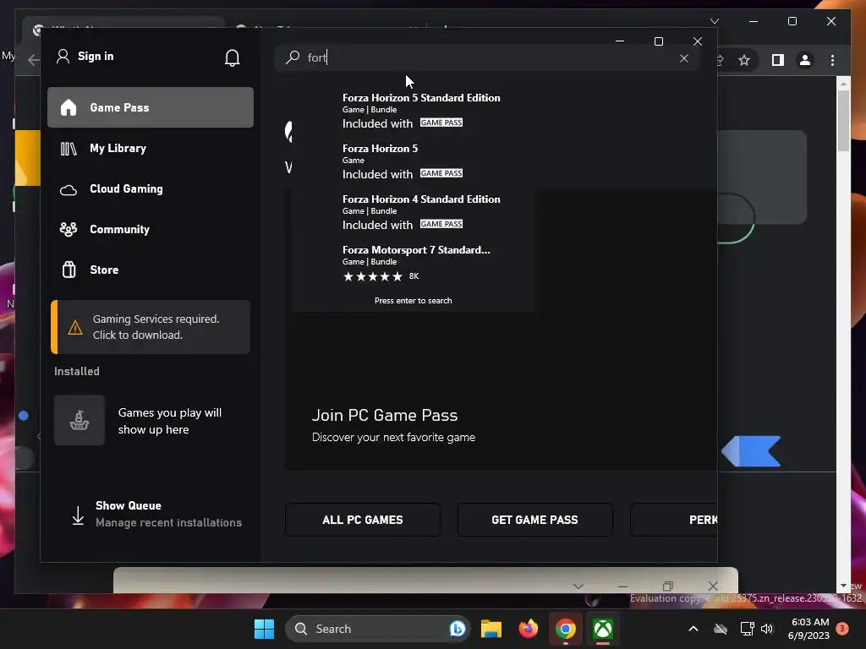
Task: Clear the Xbox search box text
Action: coord(683,58)
